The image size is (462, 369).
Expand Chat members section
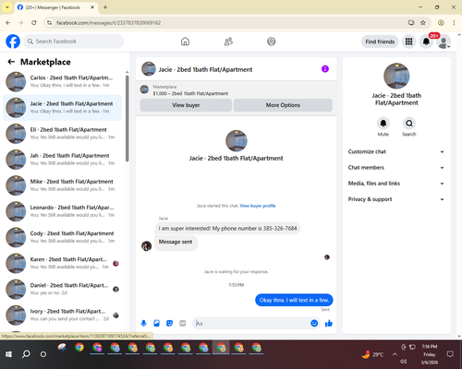pos(396,168)
